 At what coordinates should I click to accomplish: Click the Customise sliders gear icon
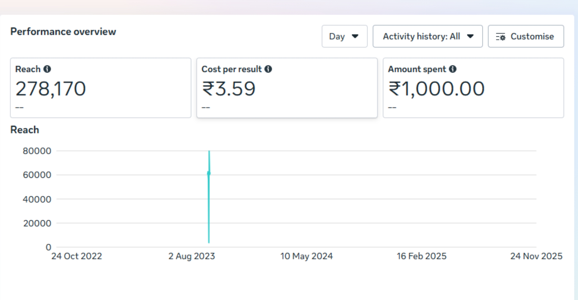[x=501, y=37]
